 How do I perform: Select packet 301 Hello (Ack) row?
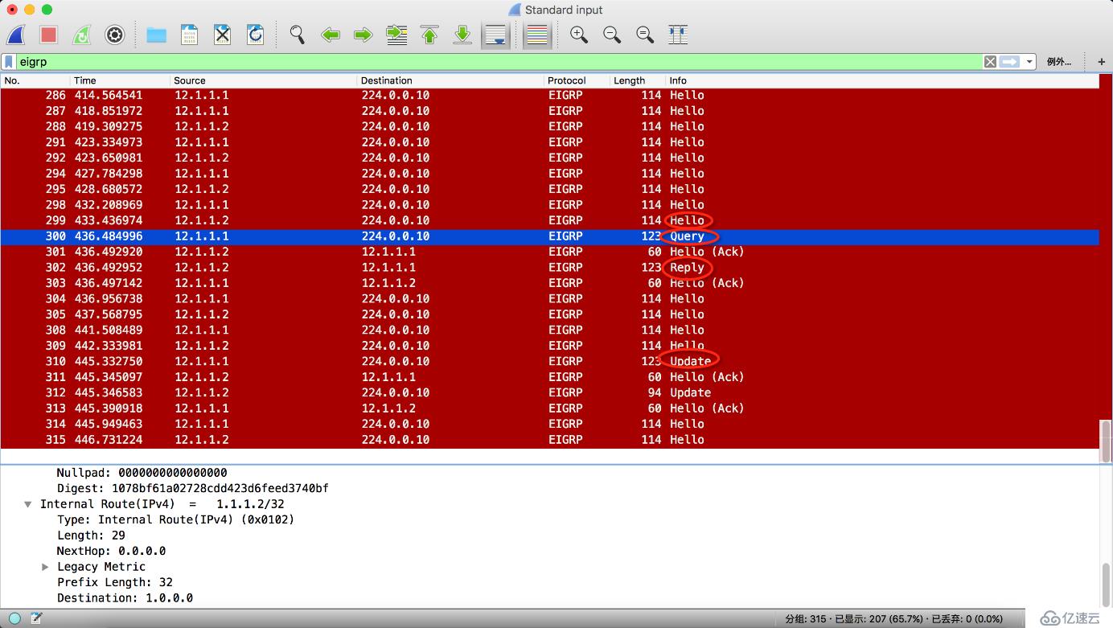click(x=549, y=252)
